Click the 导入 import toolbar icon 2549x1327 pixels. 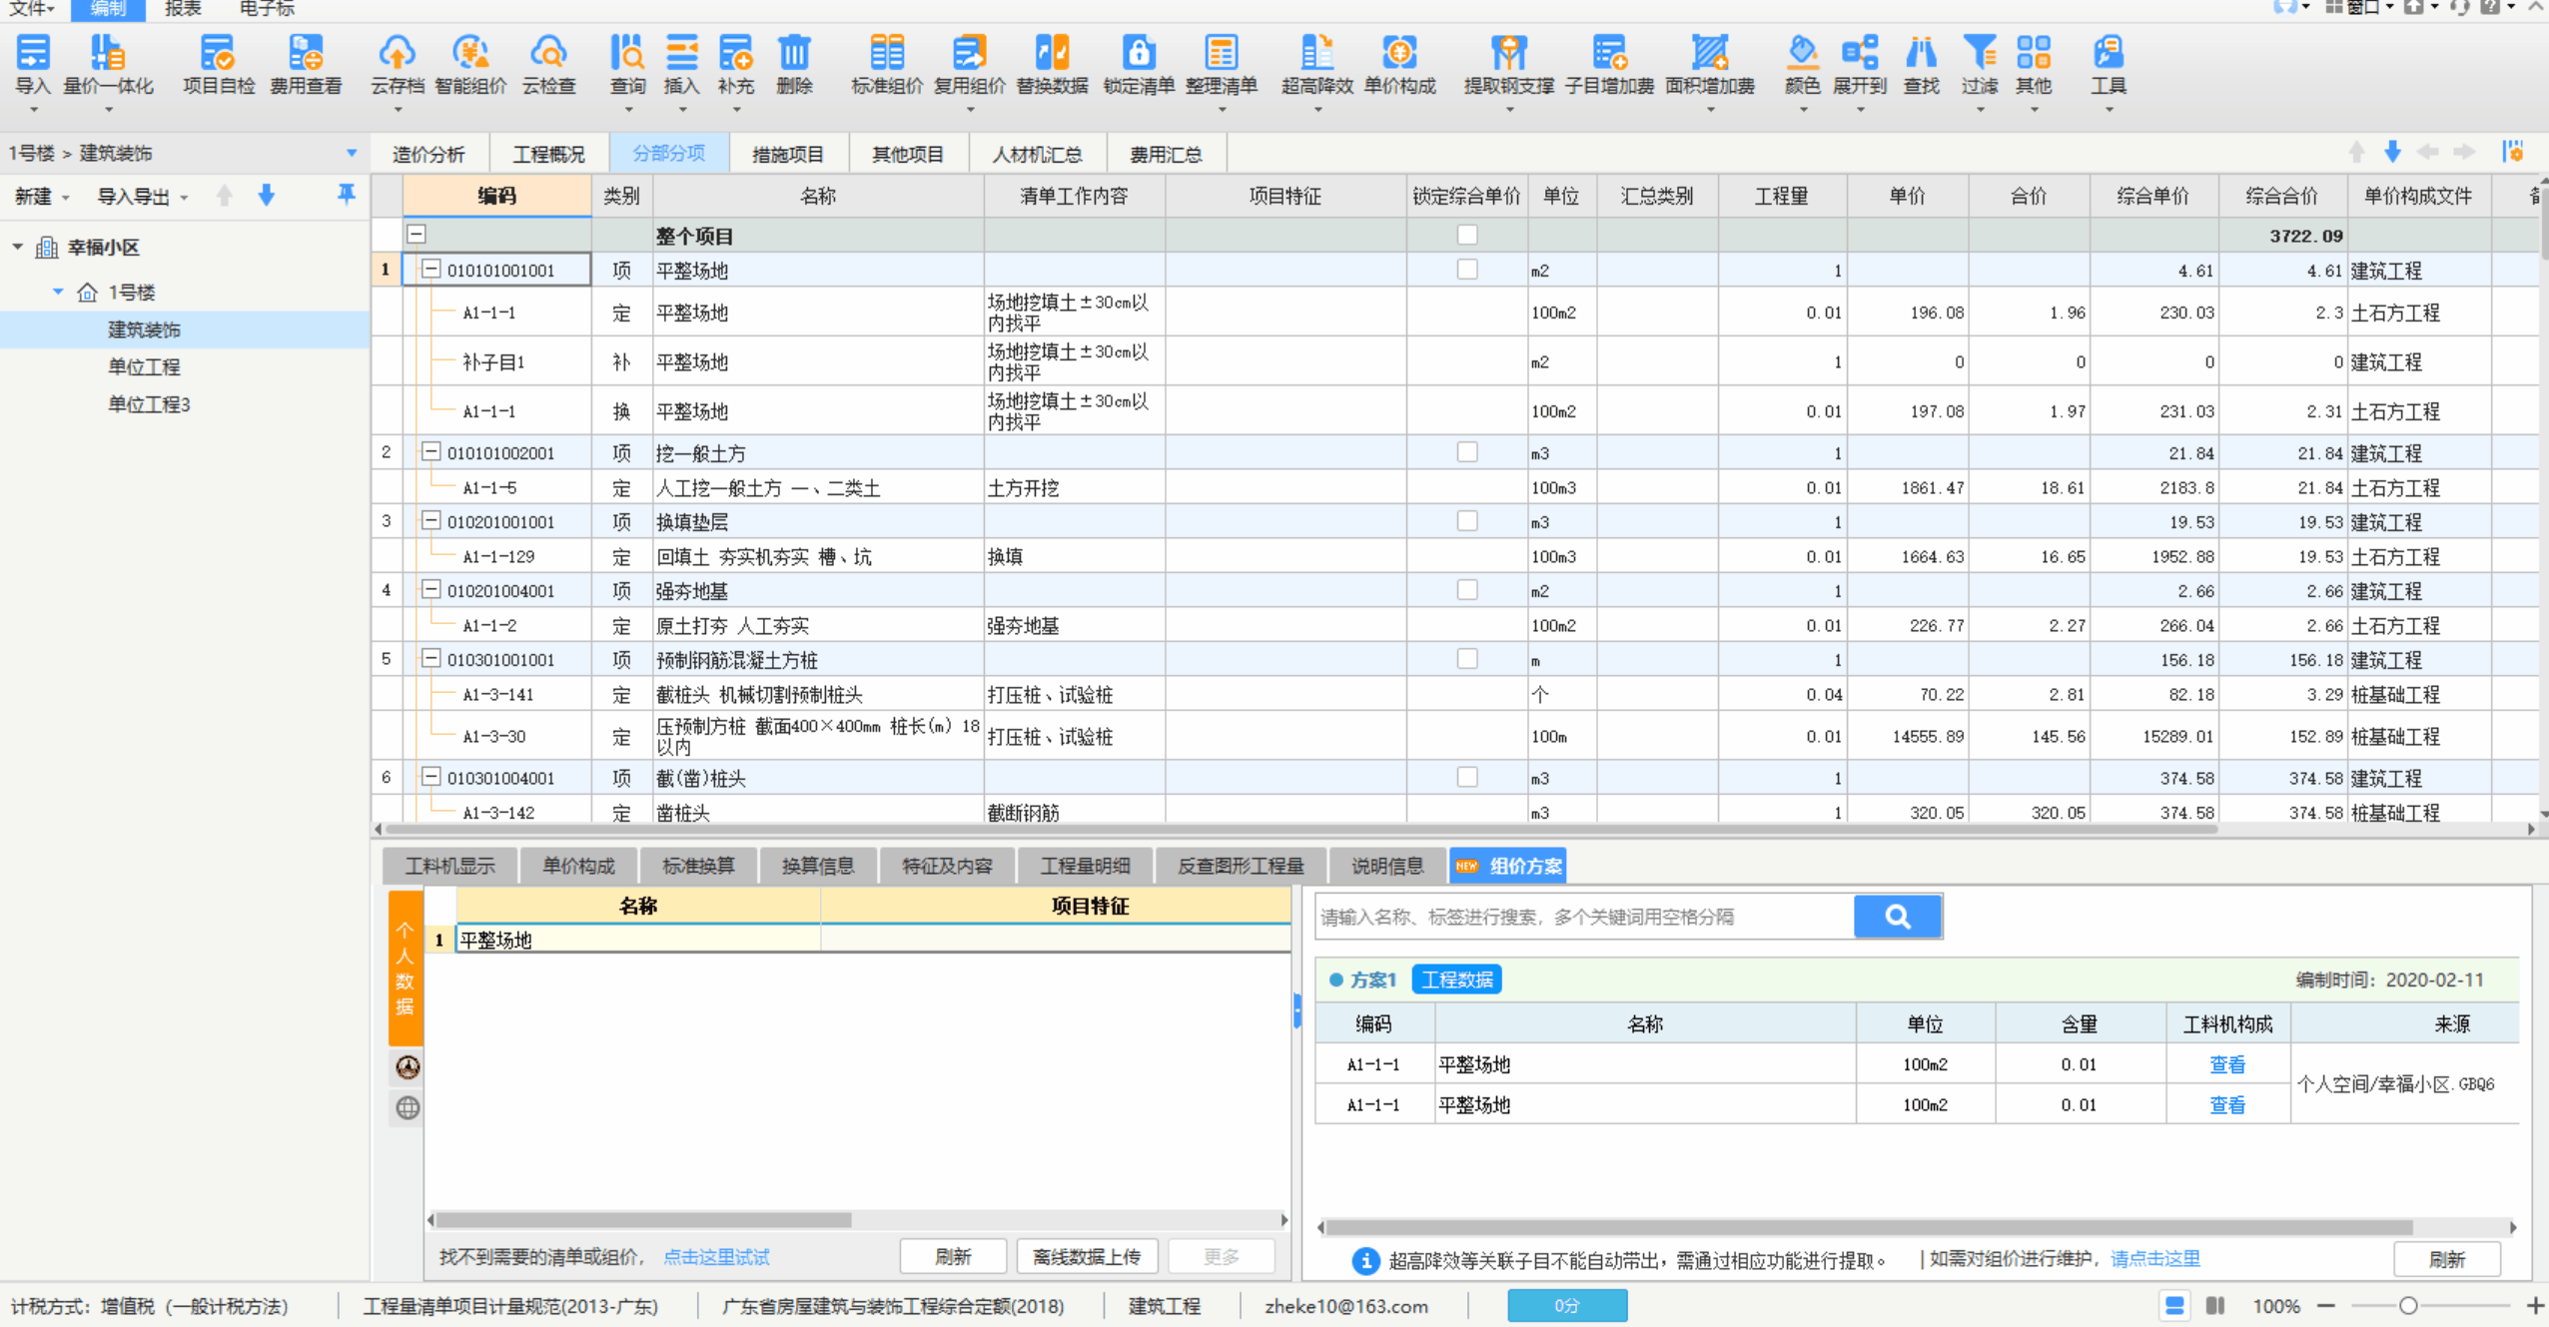pyautogui.click(x=33, y=64)
